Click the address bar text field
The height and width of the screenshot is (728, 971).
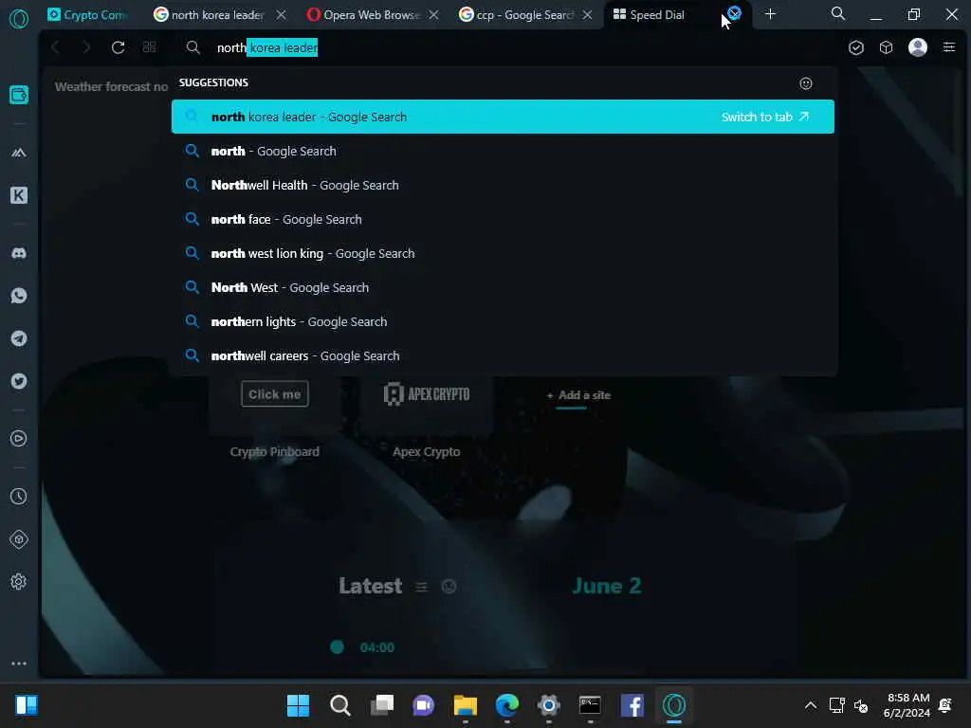(x=508, y=47)
